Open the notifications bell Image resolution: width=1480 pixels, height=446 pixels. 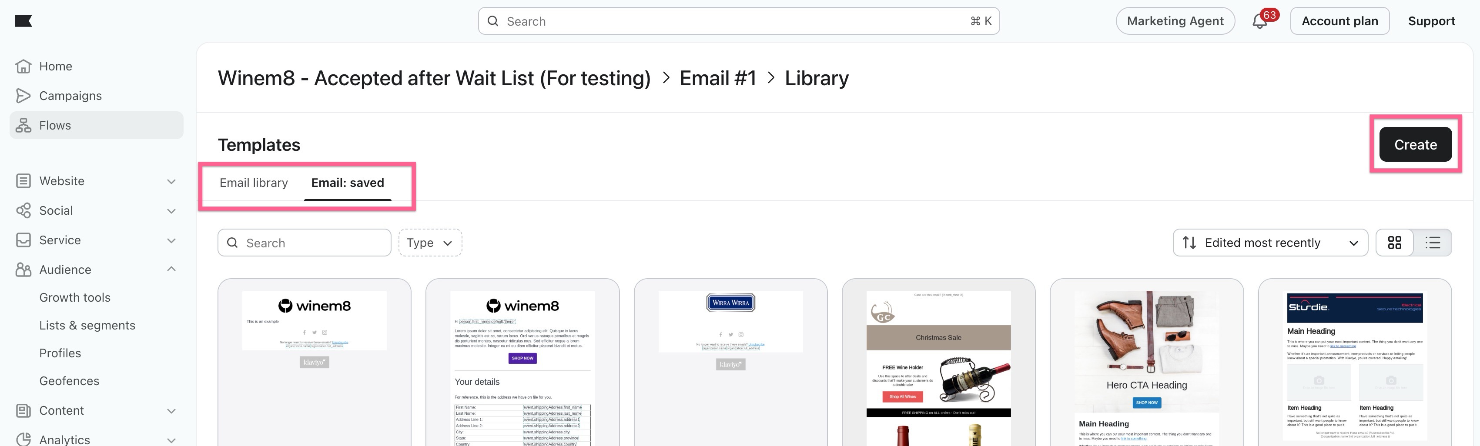point(1259,22)
